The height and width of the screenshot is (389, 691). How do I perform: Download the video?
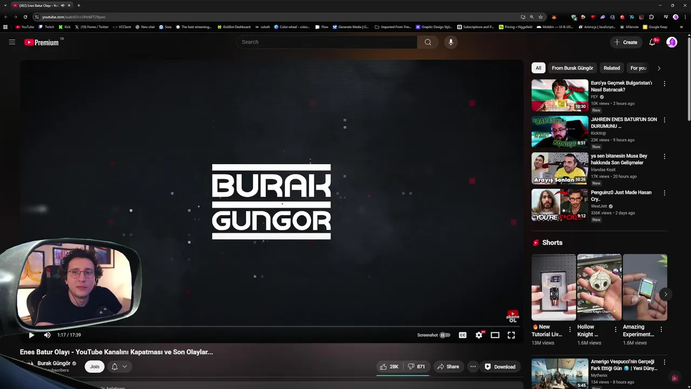(500, 367)
